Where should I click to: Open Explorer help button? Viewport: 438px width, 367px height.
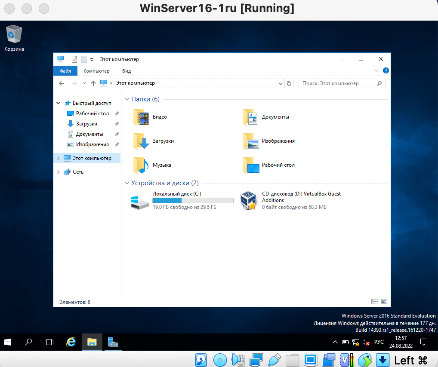point(386,70)
